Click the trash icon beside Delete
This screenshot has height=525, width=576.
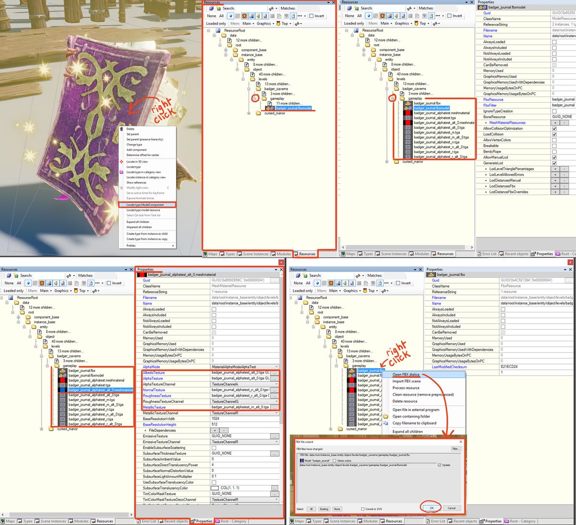pyautogui.click(x=121, y=129)
